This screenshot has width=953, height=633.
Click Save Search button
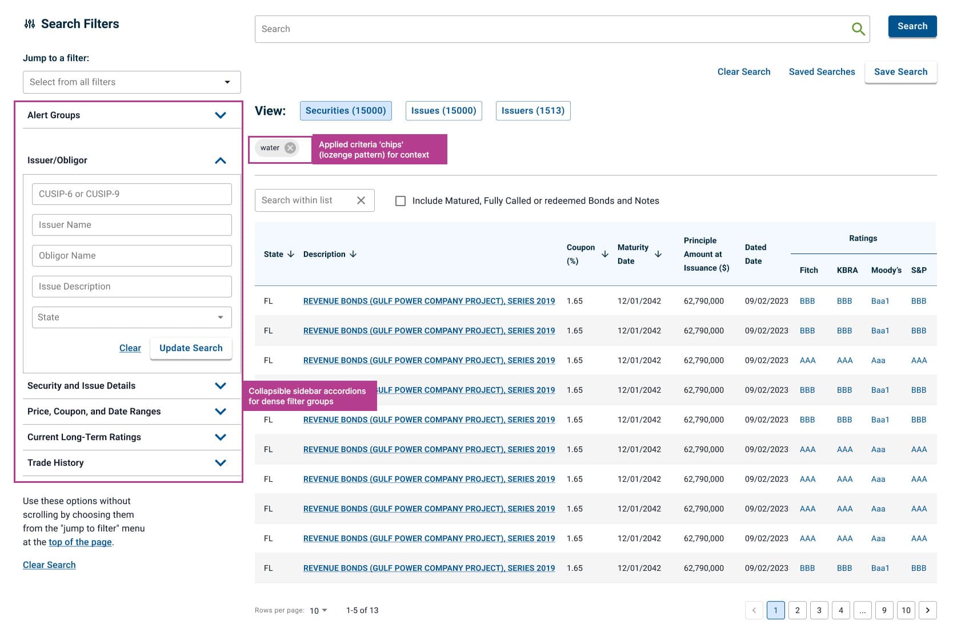point(901,72)
